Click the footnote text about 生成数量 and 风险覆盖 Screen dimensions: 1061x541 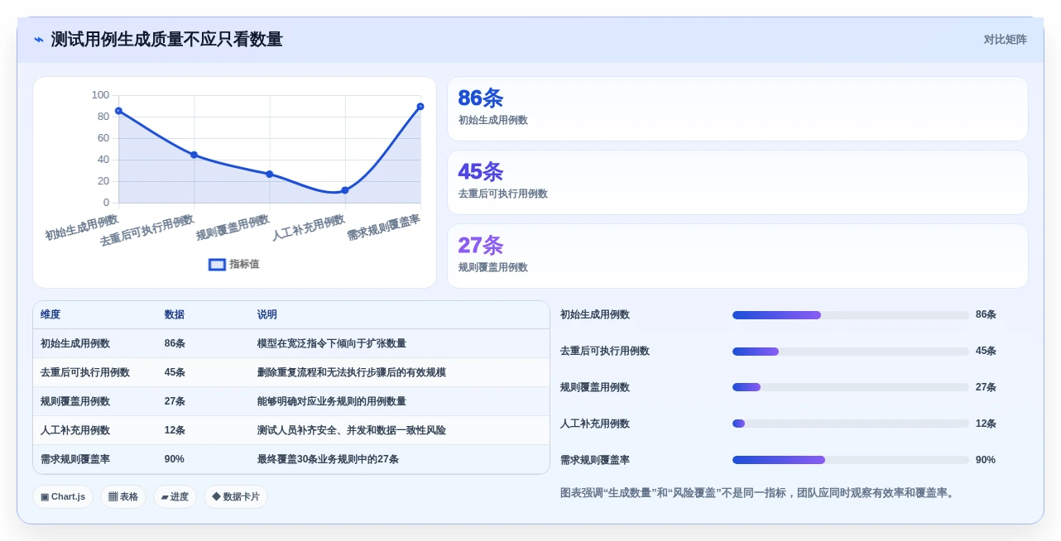pyautogui.click(x=758, y=493)
